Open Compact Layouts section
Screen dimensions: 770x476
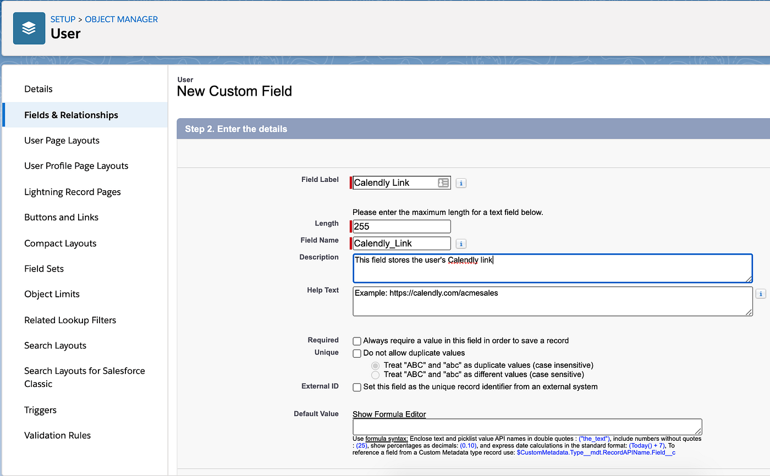click(61, 243)
